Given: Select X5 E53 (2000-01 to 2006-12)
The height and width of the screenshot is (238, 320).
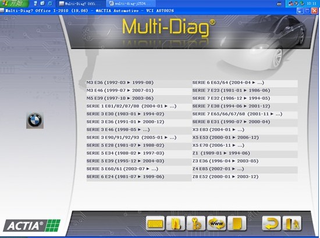Looking at the screenshot, I should pyautogui.click(x=245, y=138).
